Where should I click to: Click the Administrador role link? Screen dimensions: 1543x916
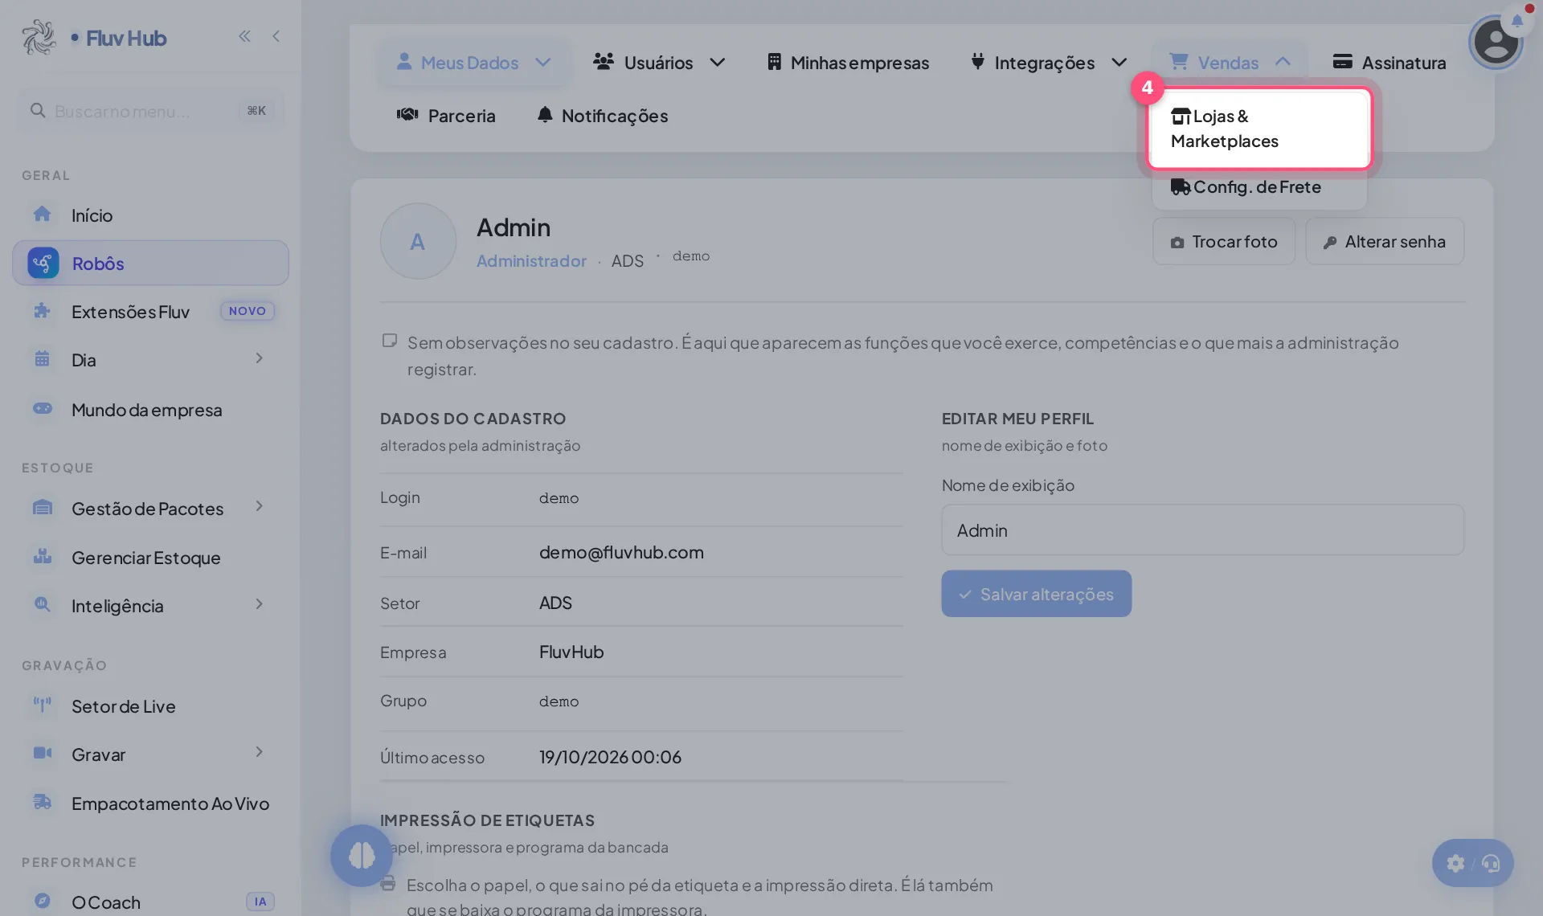pyautogui.click(x=531, y=261)
